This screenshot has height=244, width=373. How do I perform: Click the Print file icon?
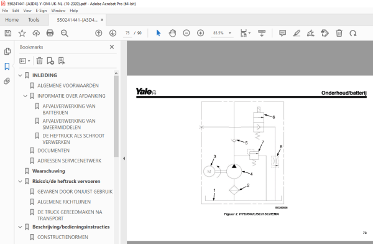click(x=50, y=33)
